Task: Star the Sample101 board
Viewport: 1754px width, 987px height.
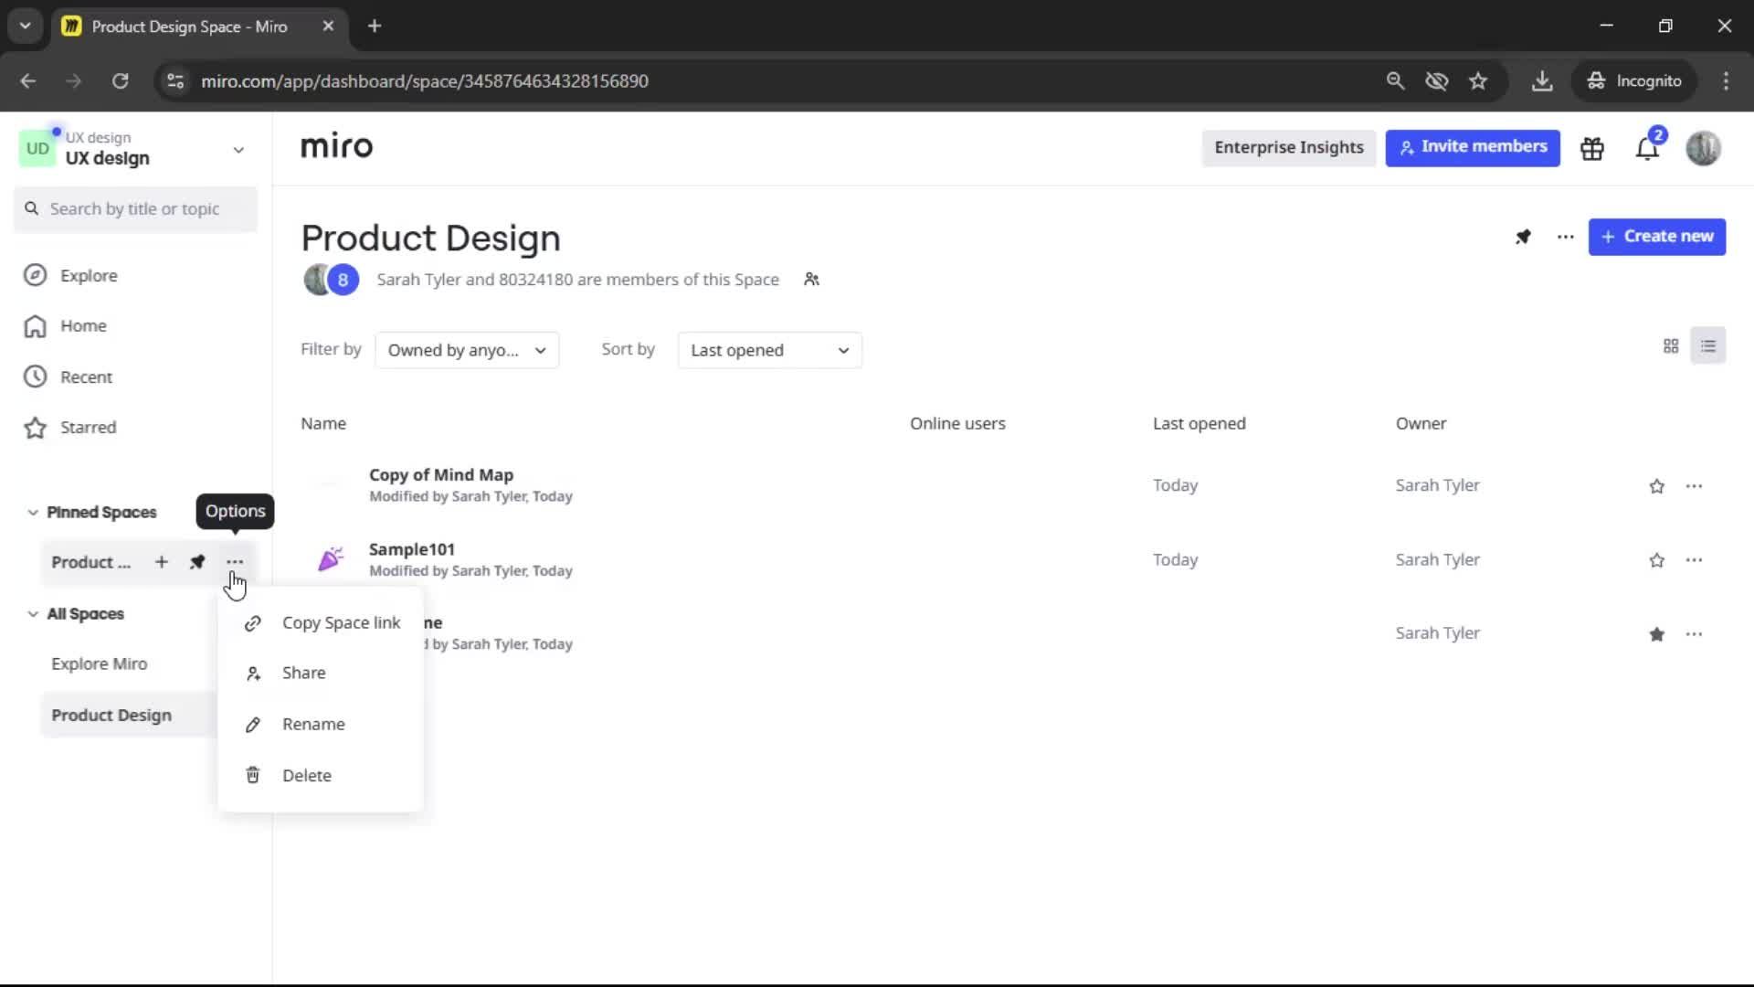Action: click(1656, 560)
